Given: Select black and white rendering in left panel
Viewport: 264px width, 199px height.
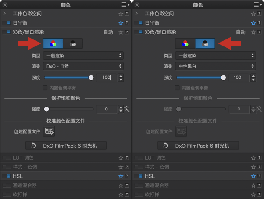Looking at the screenshot, I should pos(73,43).
